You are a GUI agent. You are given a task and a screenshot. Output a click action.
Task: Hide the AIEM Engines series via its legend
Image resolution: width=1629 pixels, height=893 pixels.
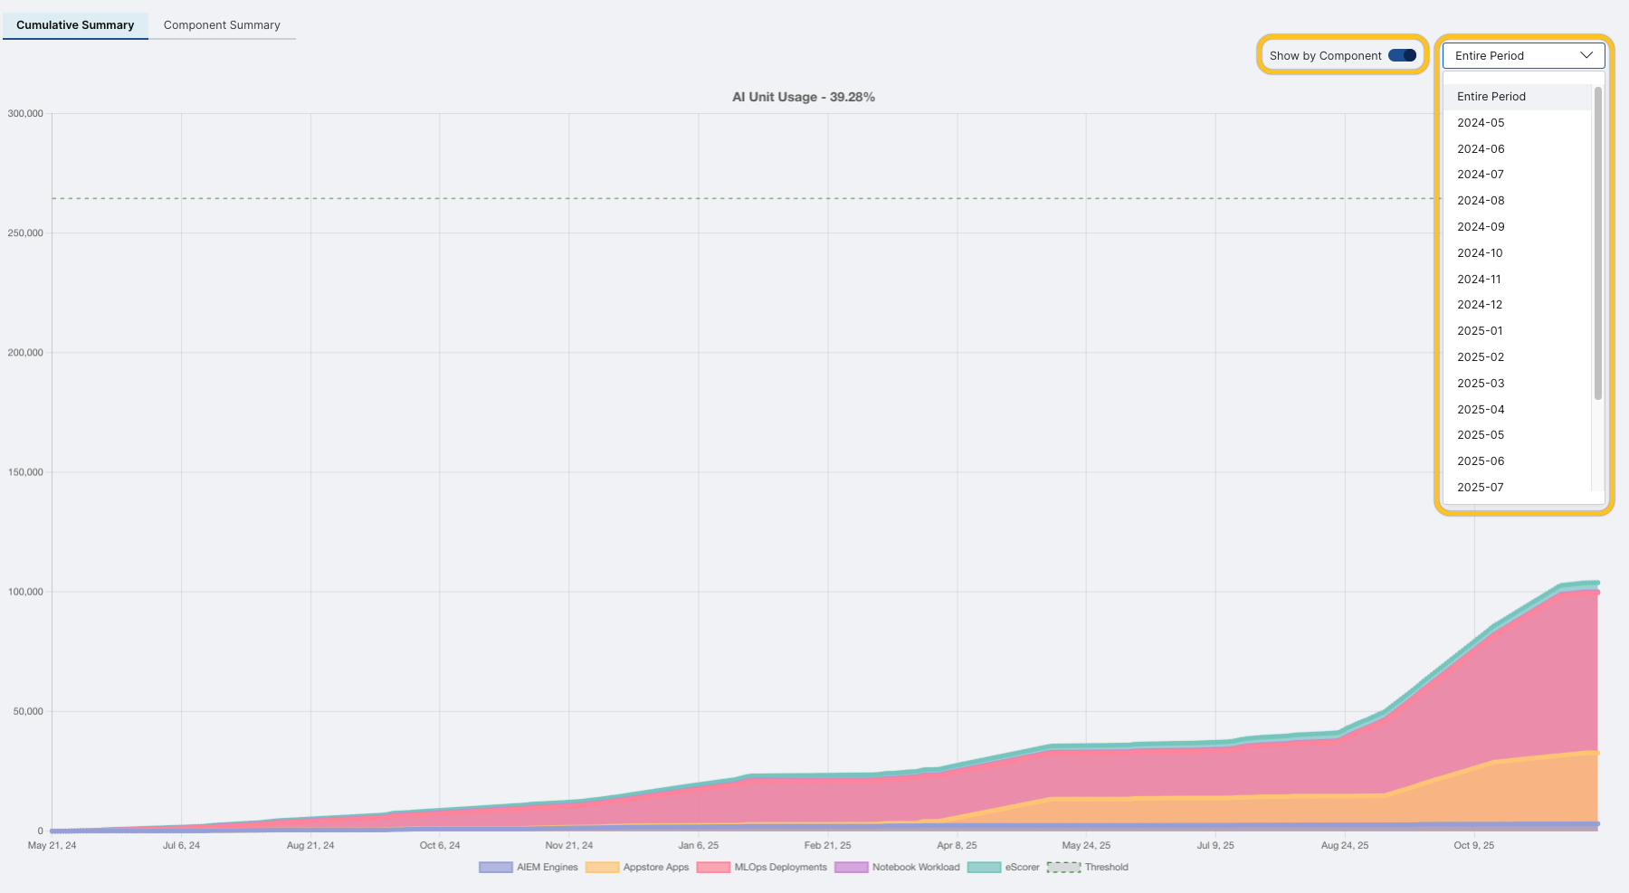coord(529,867)
